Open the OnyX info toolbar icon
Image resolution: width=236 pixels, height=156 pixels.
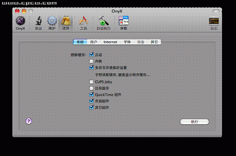click(20, 23)
